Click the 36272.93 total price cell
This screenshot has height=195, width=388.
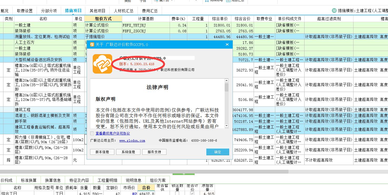243,70
